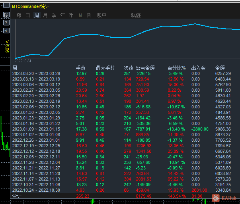Open the 月 monthly statistics tab
Viewport: 240px width, 204px height.
click(45, 15)
